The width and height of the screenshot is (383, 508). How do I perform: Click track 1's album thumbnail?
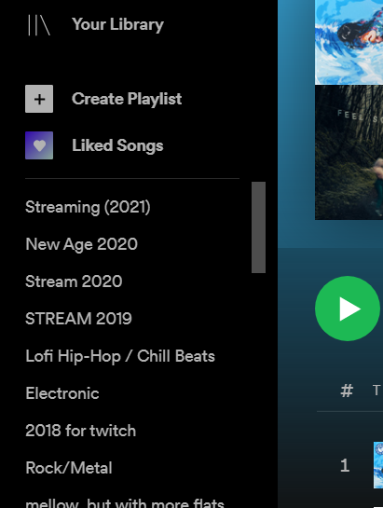[378, 465]
